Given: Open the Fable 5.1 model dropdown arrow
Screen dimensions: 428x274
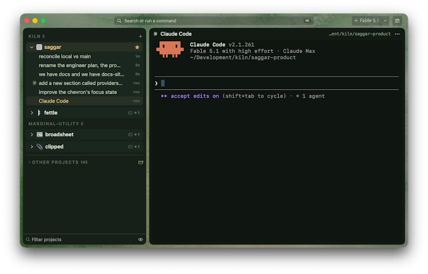Looking at the screenshot, I should tap(385, 21).
